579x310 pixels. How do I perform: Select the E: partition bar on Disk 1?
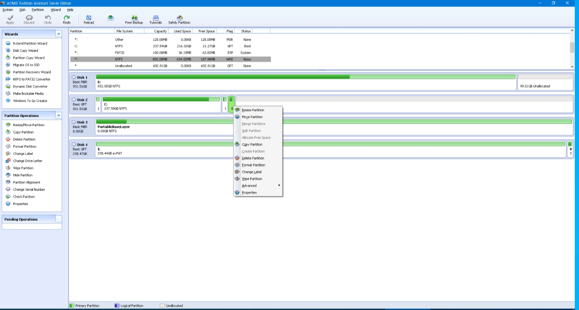(x=305, y=82)
